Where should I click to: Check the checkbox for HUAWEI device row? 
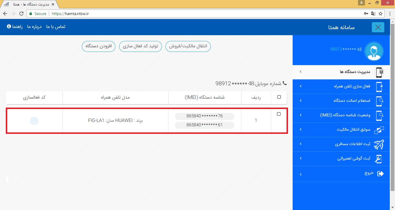pos(279,114)
